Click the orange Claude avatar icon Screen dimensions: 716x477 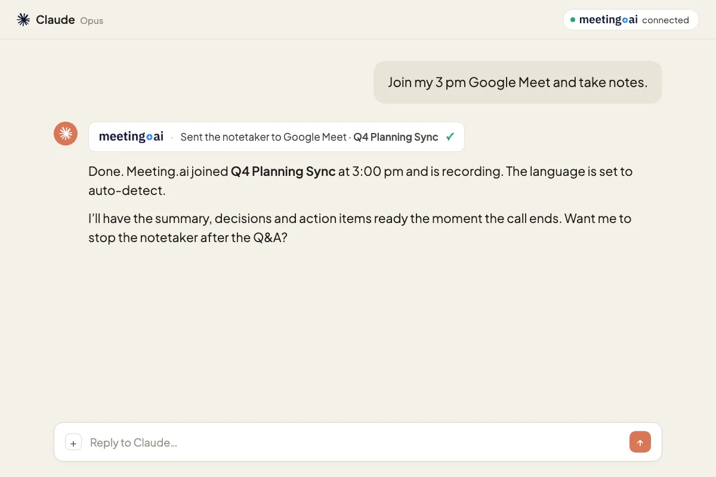[x=66, y=134]
